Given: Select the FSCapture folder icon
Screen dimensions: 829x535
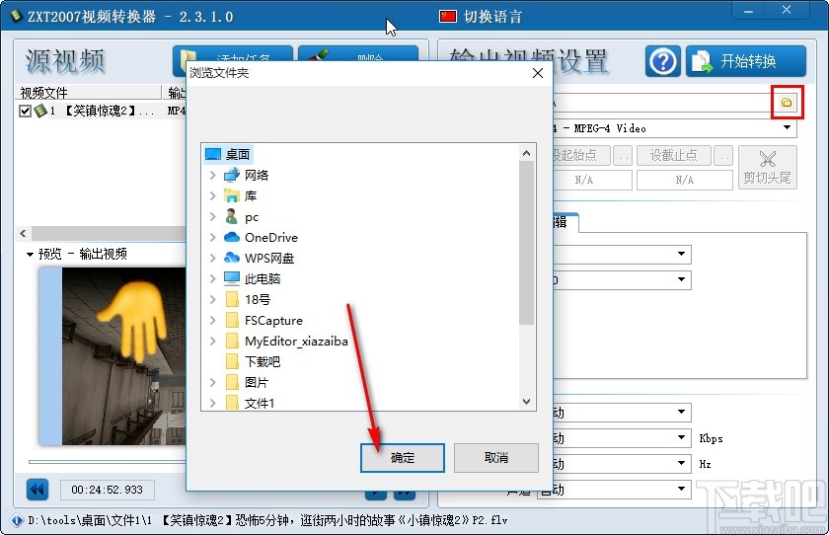Looking at the screenshot, I should 232,321.
